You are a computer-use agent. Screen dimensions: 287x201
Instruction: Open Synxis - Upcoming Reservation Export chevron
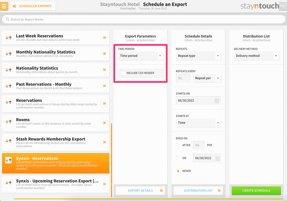point(105,184)
